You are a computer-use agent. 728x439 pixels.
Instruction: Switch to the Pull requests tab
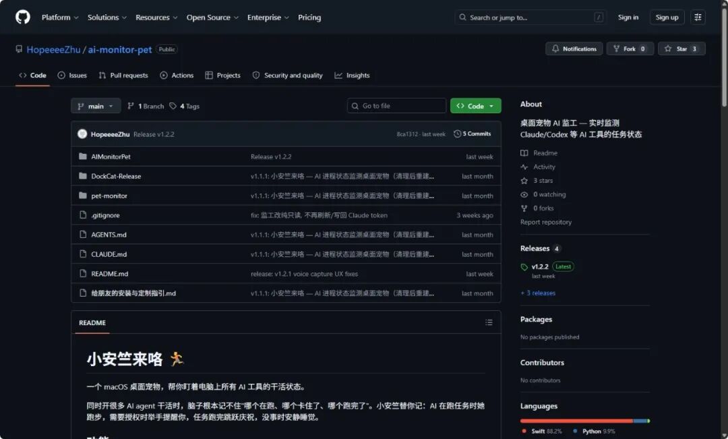[123, 76]
